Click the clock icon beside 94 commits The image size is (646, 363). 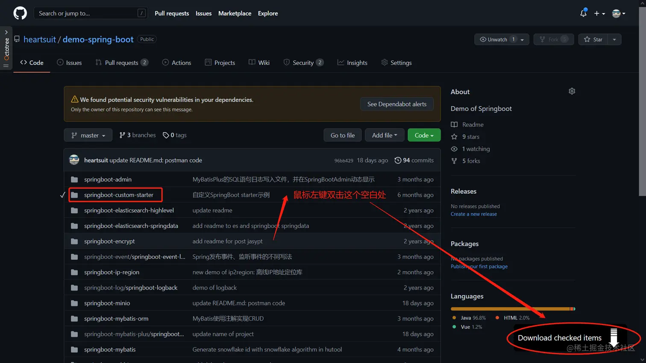398,160
